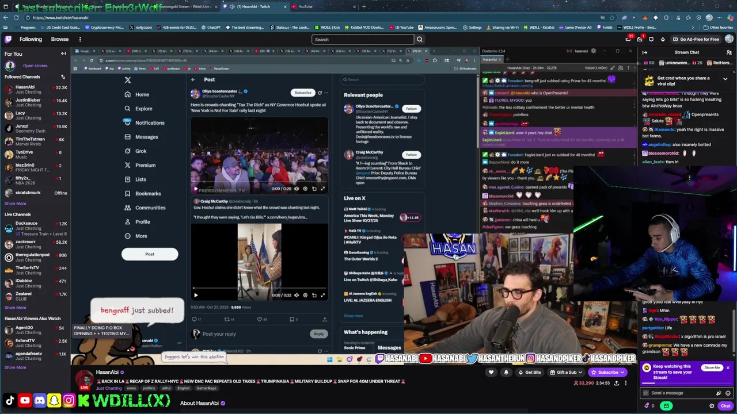
Task: Open the YouTube icon in overlay bar
Action: (25, 401)
